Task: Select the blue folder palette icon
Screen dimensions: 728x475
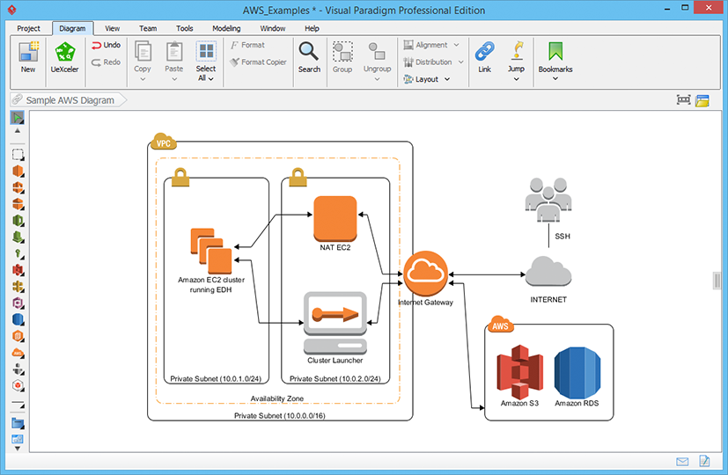Action: point(18,422)
